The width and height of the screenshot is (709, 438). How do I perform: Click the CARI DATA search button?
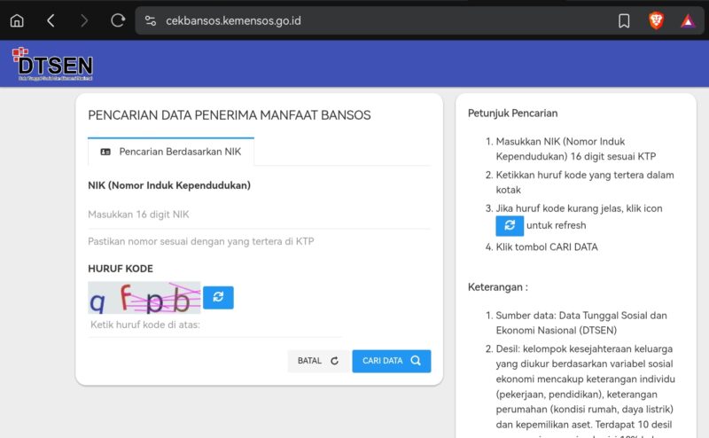392,361
